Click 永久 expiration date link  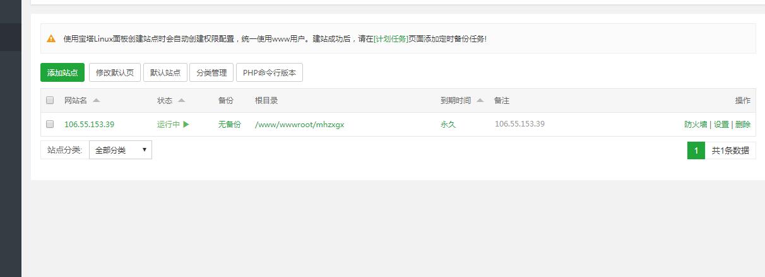tap(448, 125)
